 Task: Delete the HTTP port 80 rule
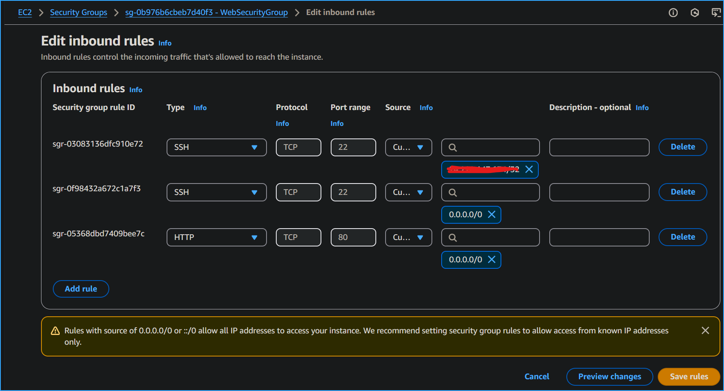coord(683,237)
